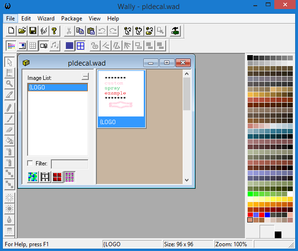The image size is (298, 251).
Task: Enable the Filter checkbox
Action: [30, 163]
